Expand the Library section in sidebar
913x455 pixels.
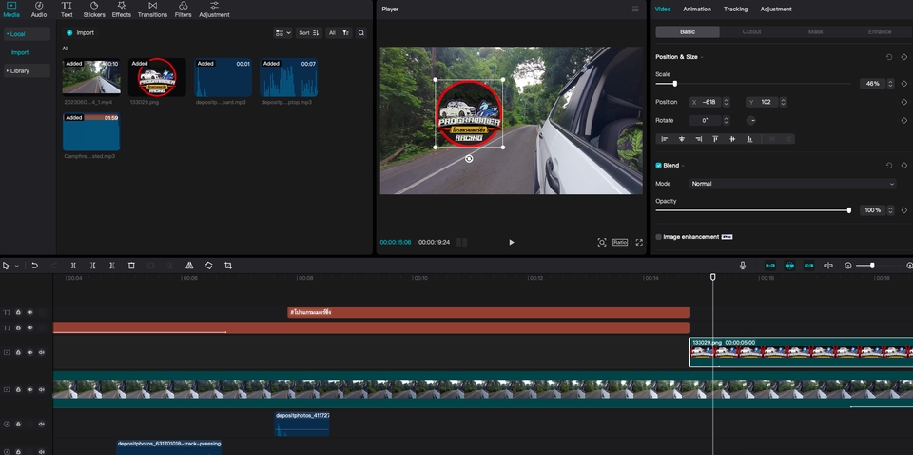click(27, 71)
